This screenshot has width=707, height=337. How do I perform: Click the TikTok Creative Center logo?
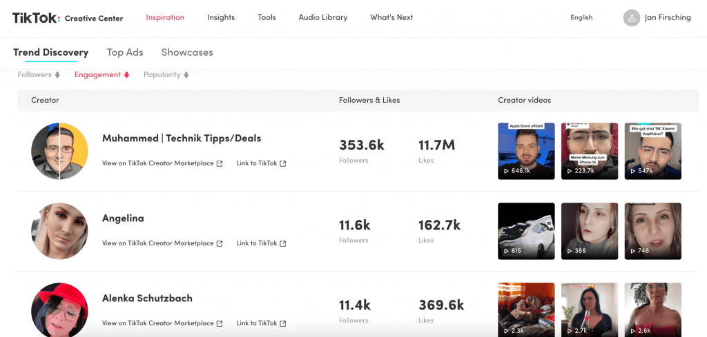(68, 18)
